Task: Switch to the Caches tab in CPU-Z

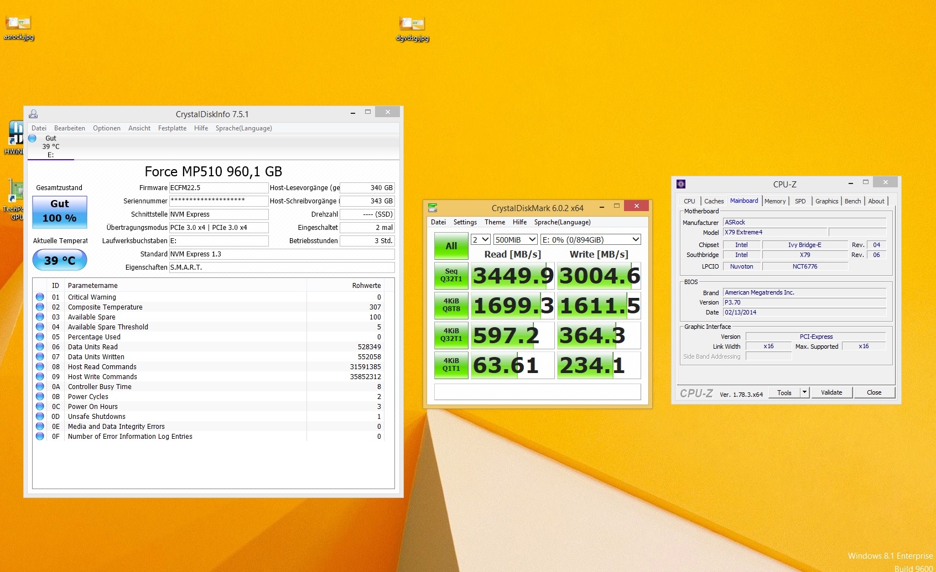Action: (x=714, y=201)
